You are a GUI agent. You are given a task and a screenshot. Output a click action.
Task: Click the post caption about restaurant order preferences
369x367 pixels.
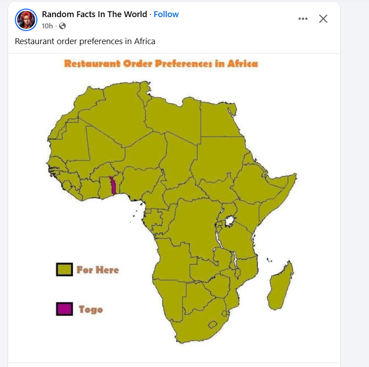[85, 41]
